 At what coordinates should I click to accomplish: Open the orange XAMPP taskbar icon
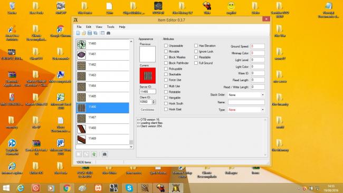[x=98, y=188]
